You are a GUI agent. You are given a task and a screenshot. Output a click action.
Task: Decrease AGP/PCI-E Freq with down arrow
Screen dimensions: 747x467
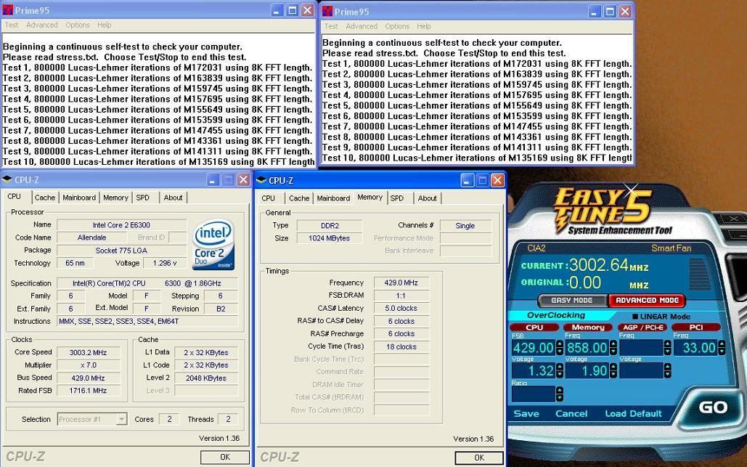[667, 352]
